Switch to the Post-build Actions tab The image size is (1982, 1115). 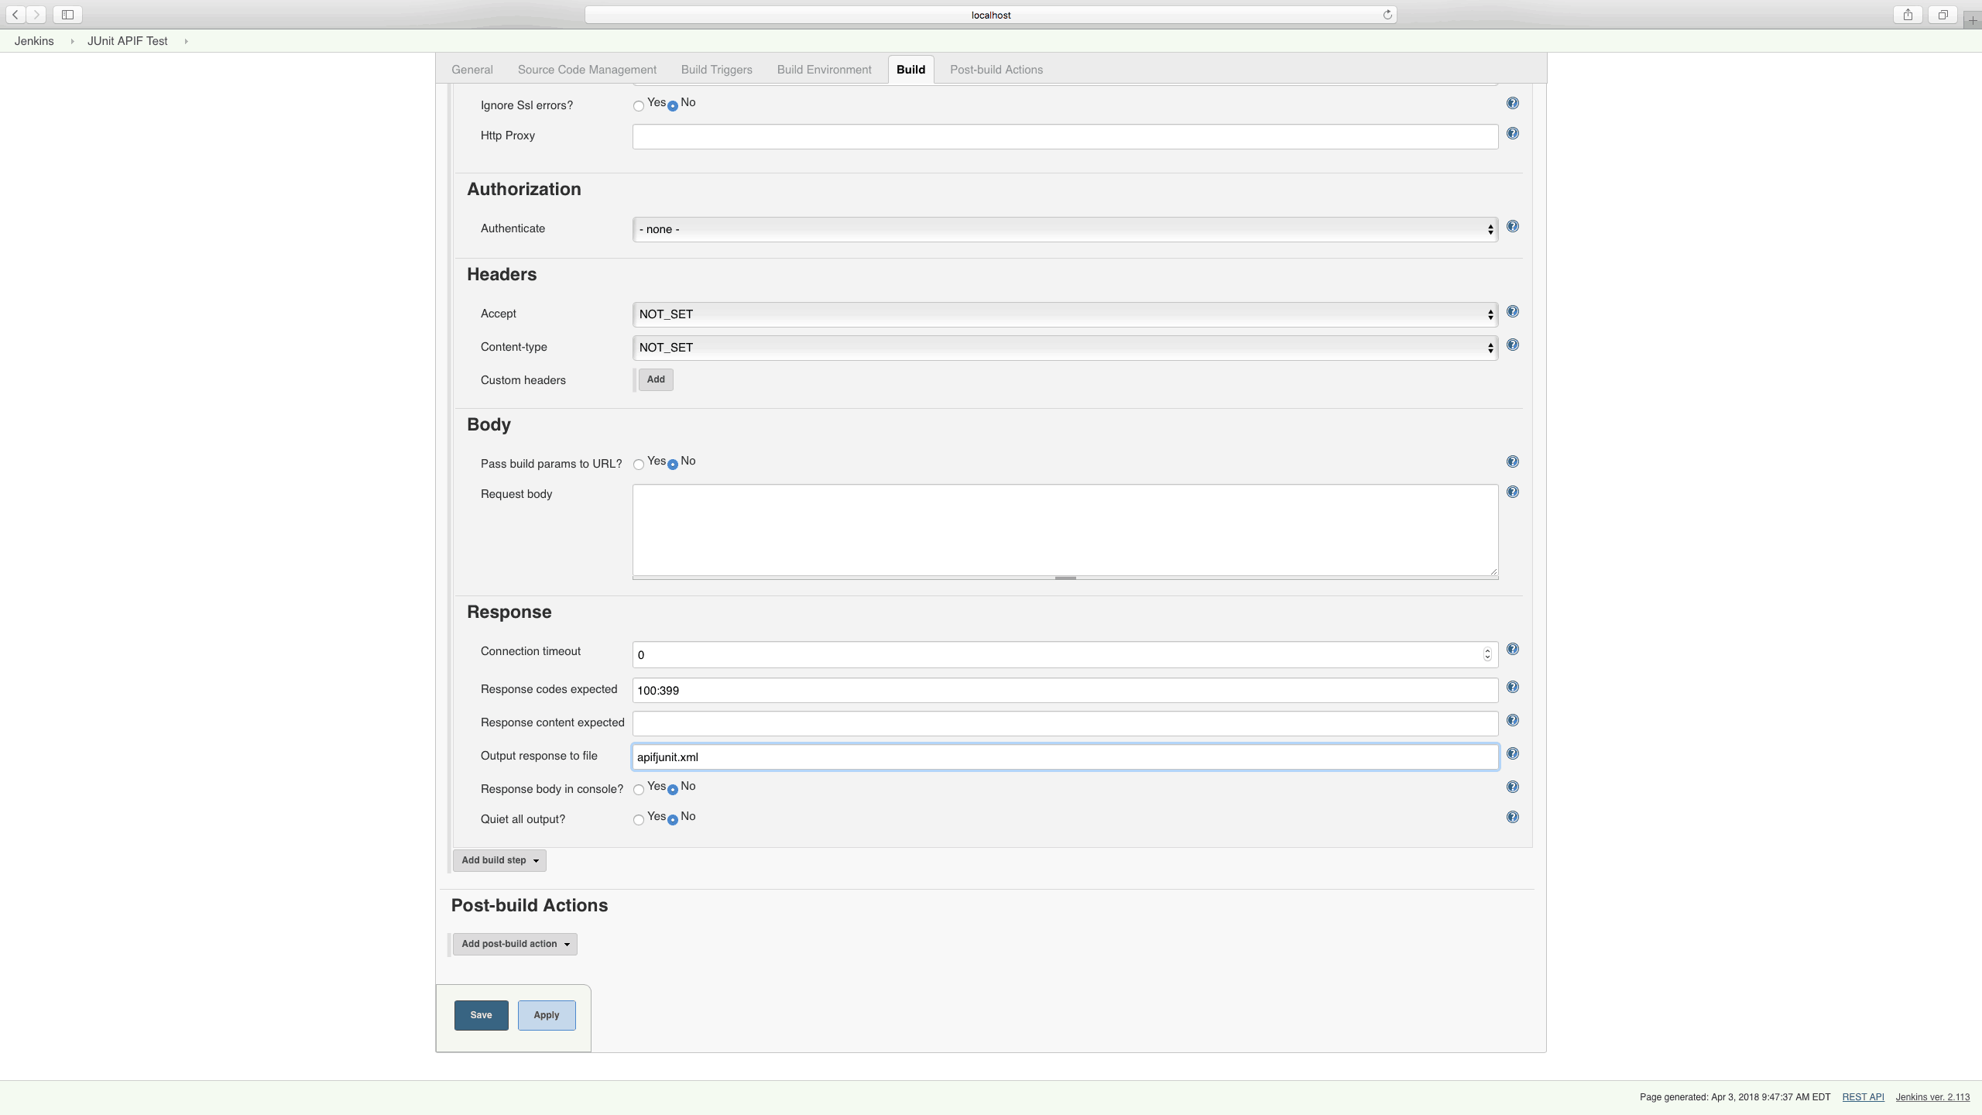[995, 68]
